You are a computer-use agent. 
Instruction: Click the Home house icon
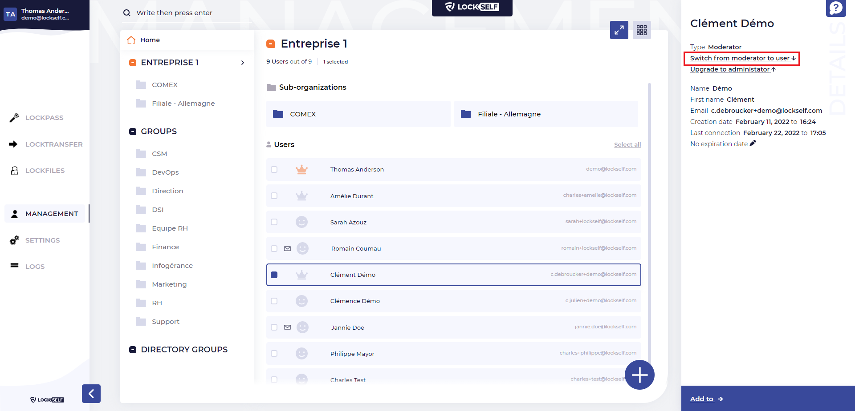click(x=131, y=40)
